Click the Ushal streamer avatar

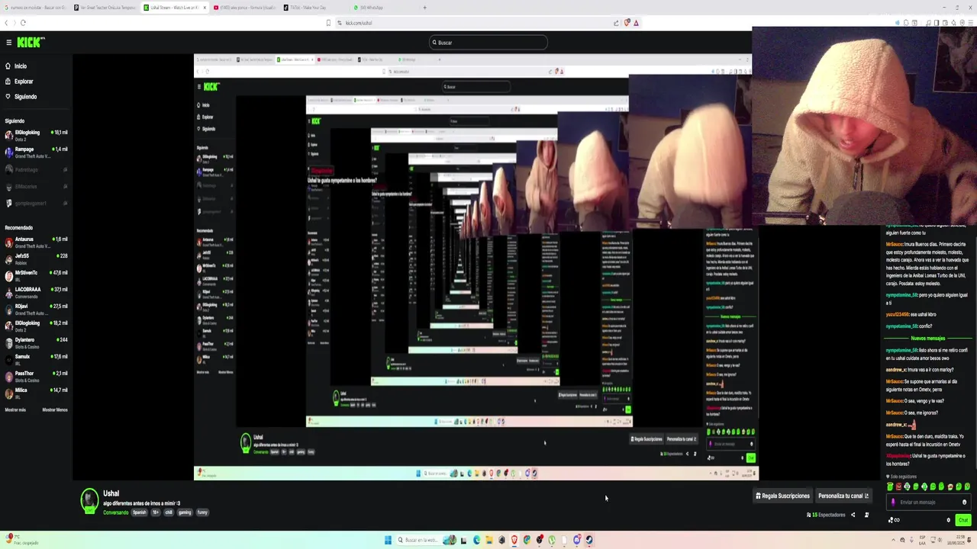pos(89,500)
